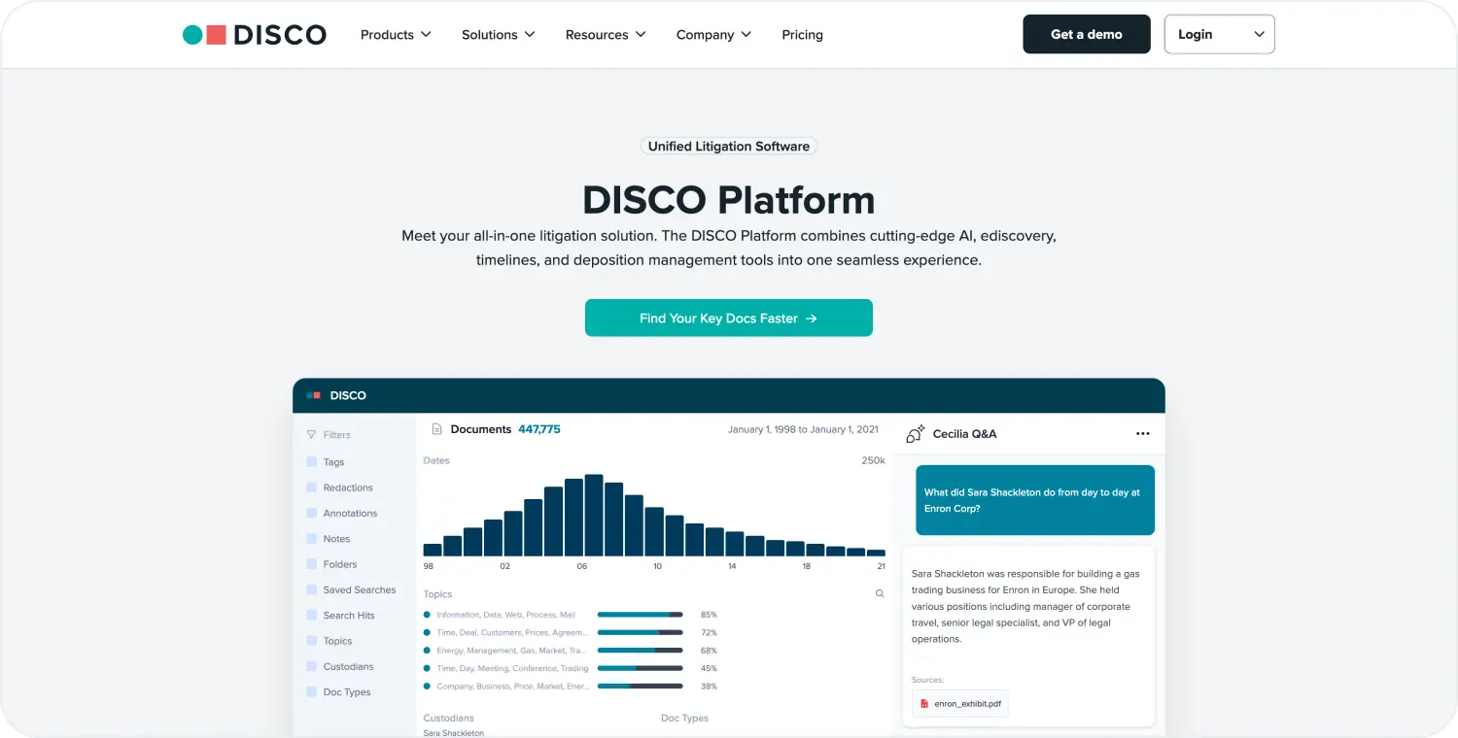This screenshot has height=738, width=1458.
Task: Click the Documents page icon
Action: 437,429
